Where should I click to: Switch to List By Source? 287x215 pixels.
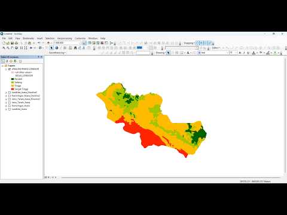pos(7,62)
